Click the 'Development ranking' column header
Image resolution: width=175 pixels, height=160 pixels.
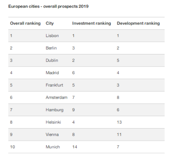point(138,23)
